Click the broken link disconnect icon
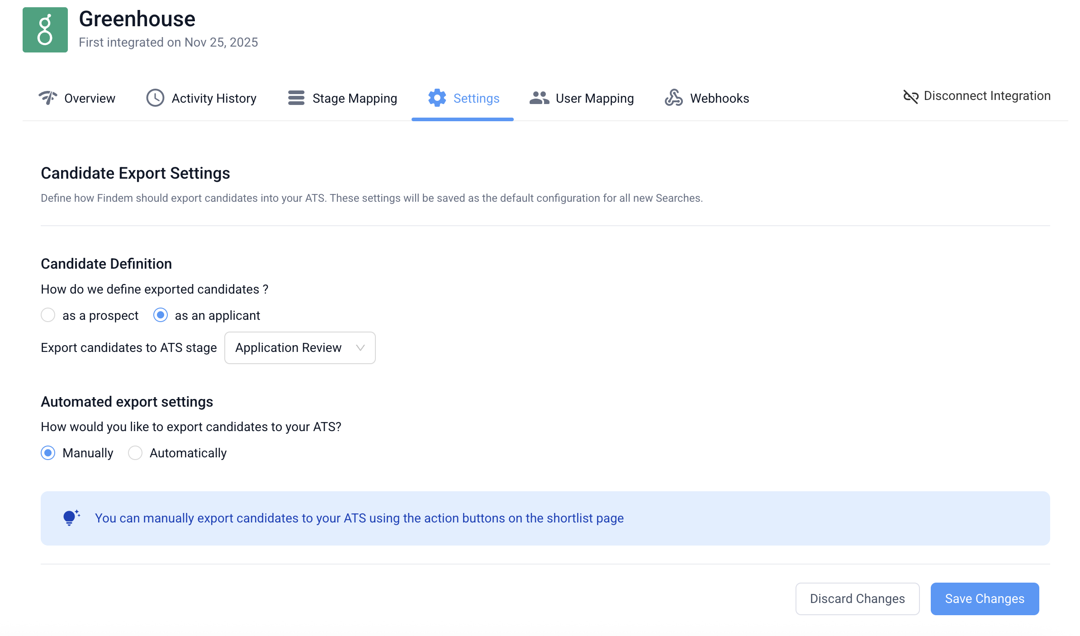Viewport: 1080px width, 636px height. 911,96
